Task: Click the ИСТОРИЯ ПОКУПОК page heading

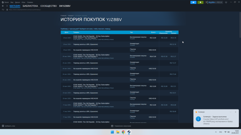Action: point(91,20)
